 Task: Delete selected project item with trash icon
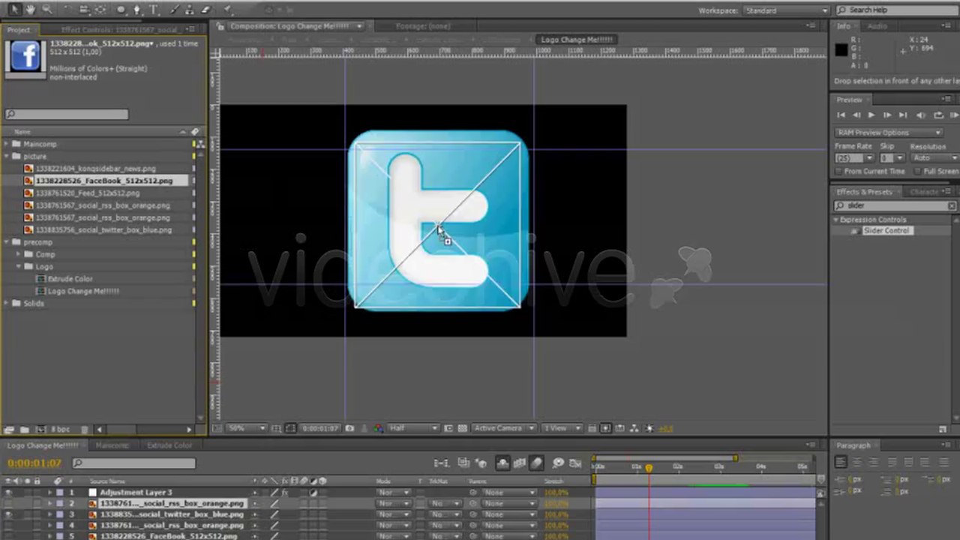[x=84, y=429]
